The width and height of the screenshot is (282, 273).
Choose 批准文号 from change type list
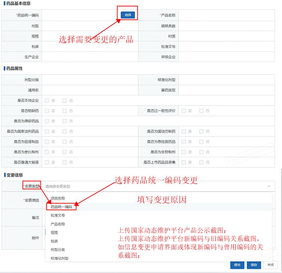click(58, 216)
